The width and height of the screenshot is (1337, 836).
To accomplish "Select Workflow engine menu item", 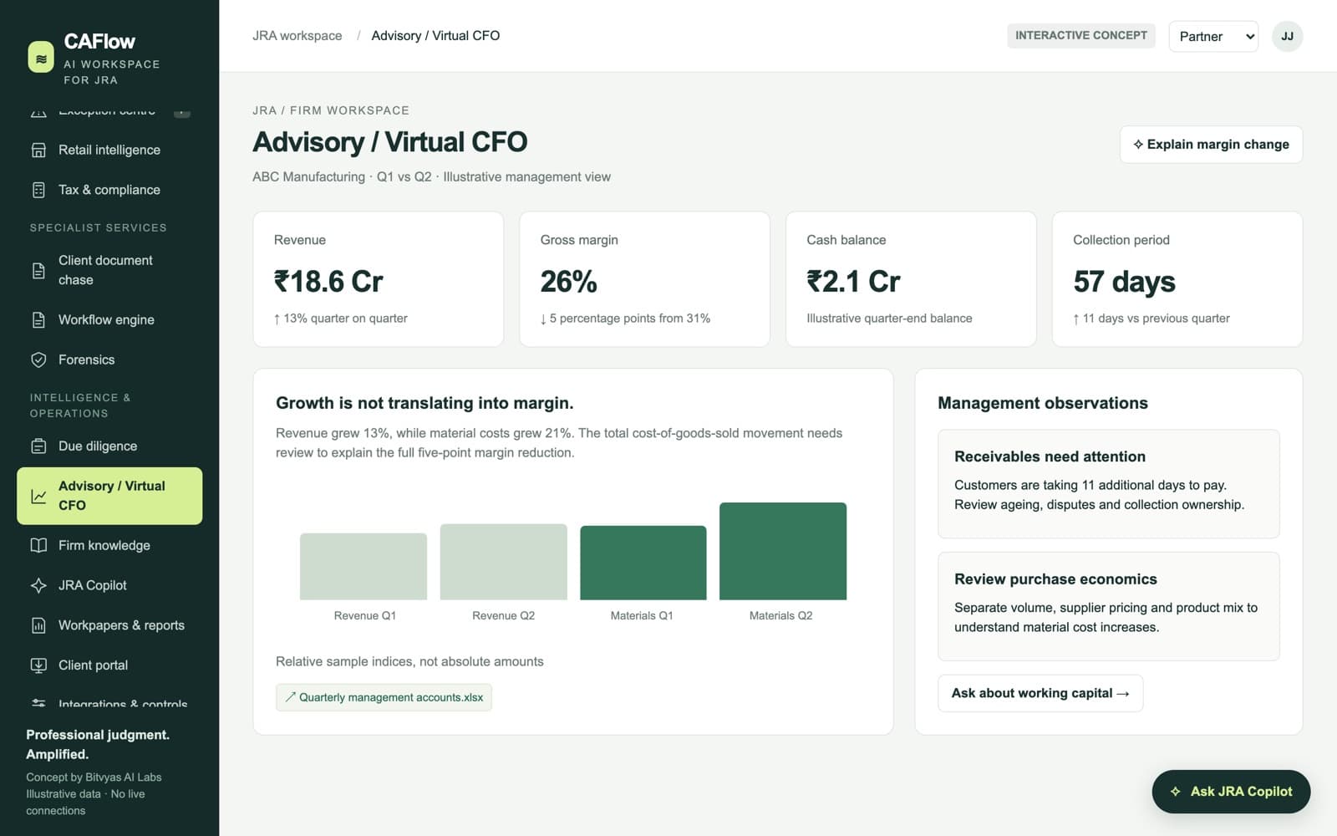I will [109, 320].
